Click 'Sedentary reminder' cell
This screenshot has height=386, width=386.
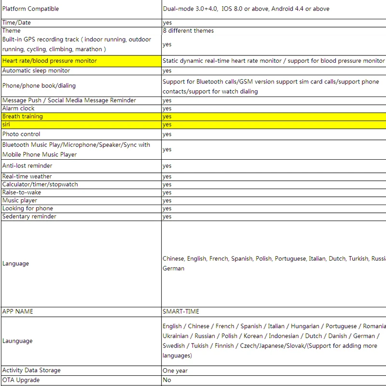point(81,217)
